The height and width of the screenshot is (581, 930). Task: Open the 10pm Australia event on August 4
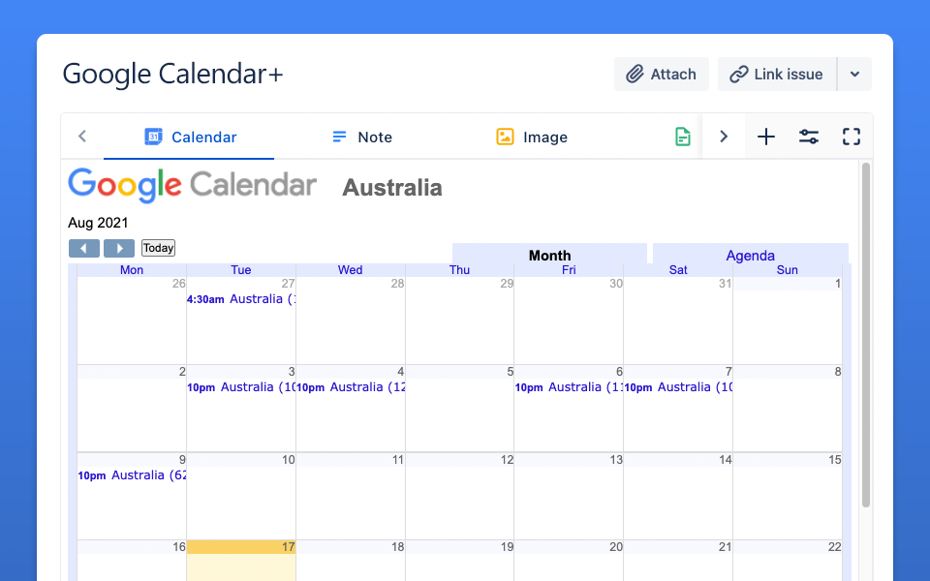click(x=351, y=387)
